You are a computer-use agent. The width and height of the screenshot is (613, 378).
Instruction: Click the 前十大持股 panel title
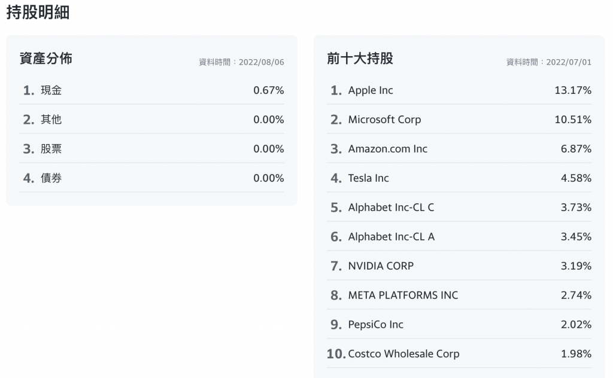pos(360,59)
